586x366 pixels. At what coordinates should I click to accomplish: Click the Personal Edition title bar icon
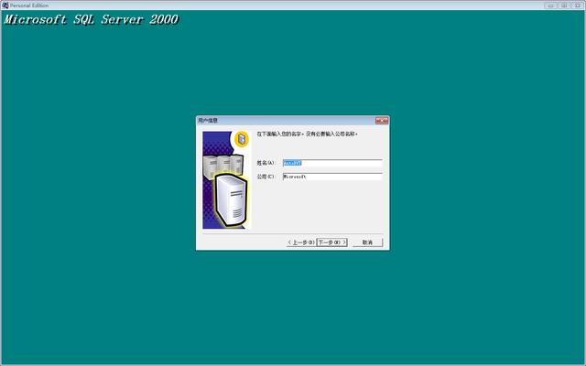[x=5, y=5]
